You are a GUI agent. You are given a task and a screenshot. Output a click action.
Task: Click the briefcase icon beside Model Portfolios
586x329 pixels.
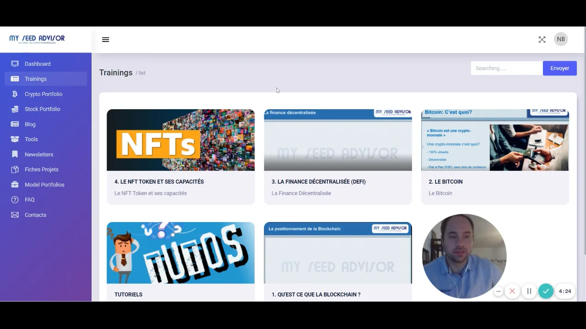tap(15, 185)
